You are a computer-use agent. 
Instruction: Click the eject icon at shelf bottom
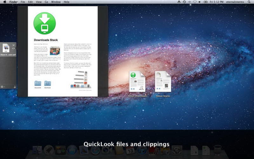tap(15, 86)
